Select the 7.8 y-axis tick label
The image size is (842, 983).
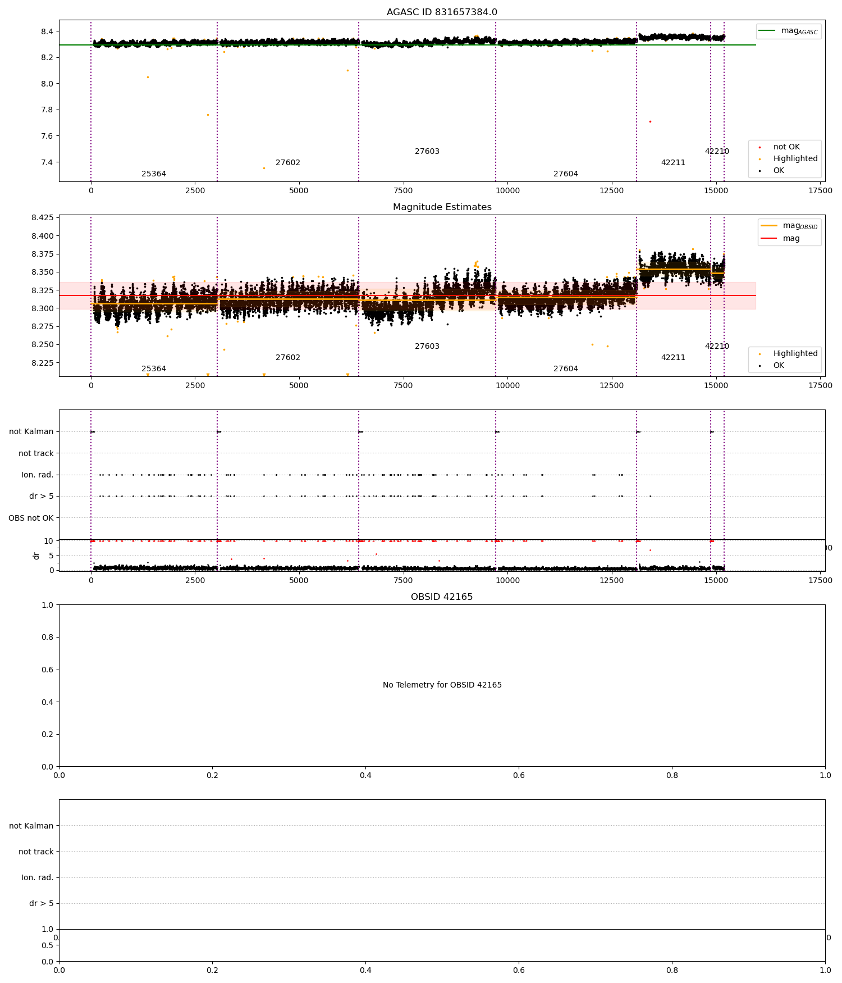point(47,110)
